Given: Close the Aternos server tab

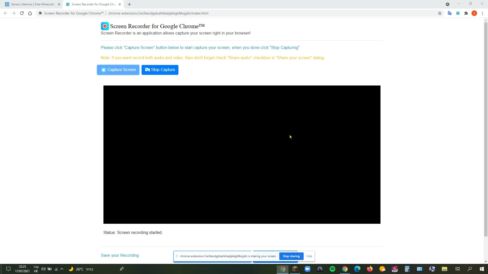Looking at the screenshot, I should point(59,4).
